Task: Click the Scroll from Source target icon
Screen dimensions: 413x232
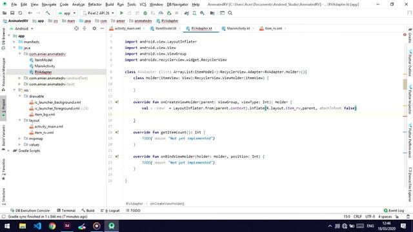Action: (x=76, y=28)
